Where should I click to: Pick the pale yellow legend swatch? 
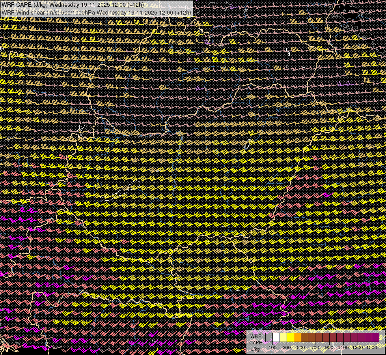click(x=283, y=338)
